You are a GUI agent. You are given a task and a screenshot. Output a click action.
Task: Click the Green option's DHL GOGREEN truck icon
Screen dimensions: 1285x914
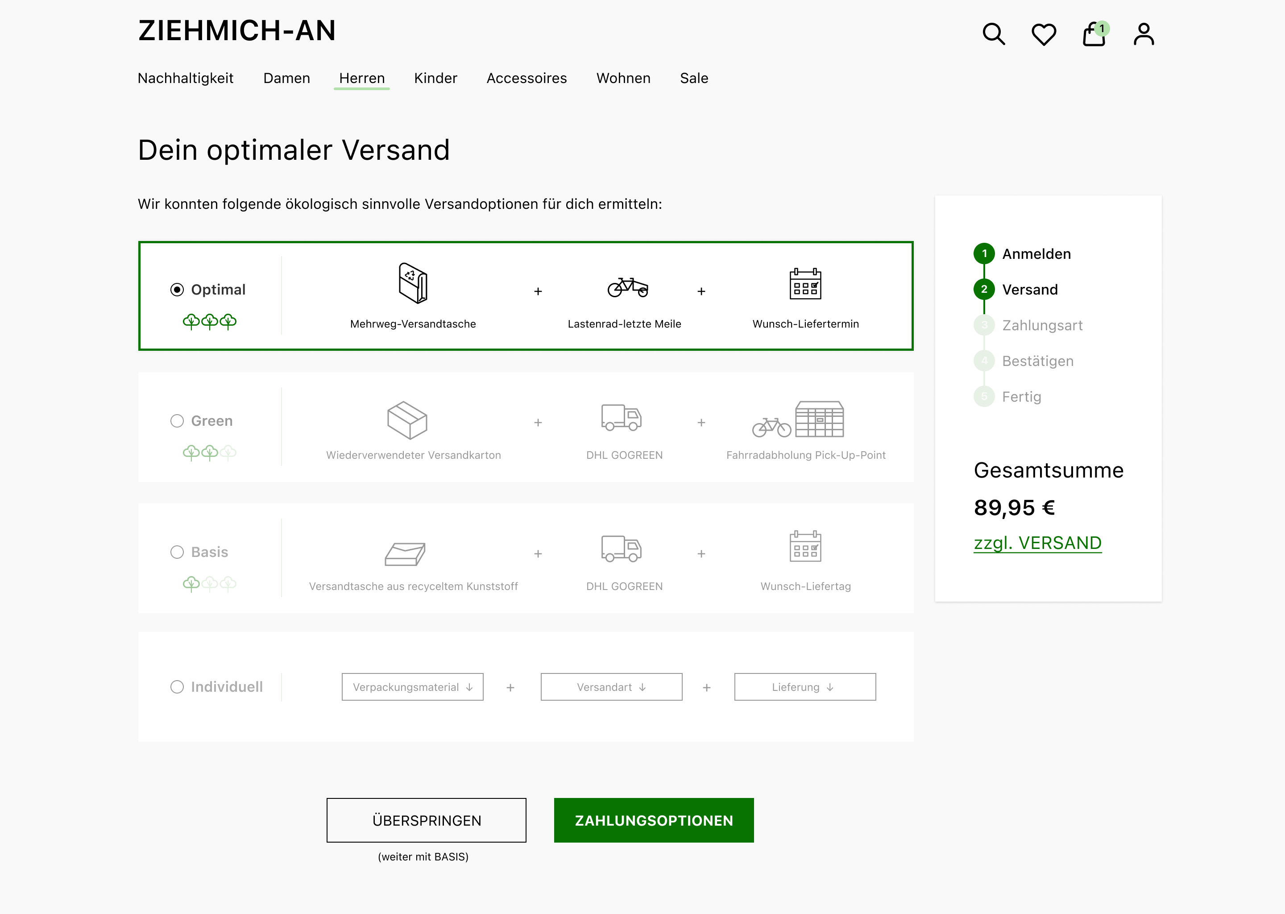click(x=621, y=418)
